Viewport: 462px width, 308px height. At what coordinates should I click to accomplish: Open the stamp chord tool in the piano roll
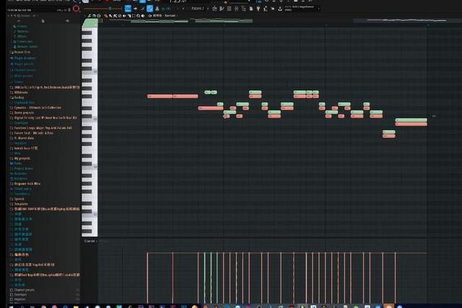tap(99, 16)
